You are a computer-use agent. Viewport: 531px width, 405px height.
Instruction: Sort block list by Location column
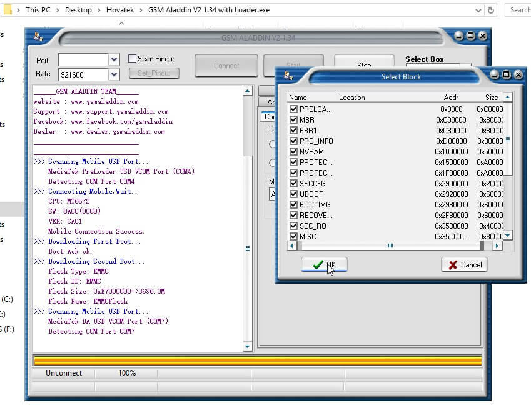pyautogui.click(x=352, y=97)
